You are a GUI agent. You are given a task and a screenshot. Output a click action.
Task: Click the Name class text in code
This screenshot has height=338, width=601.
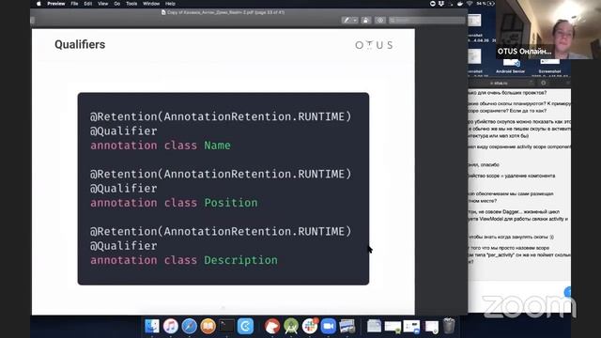pos(217,146)
